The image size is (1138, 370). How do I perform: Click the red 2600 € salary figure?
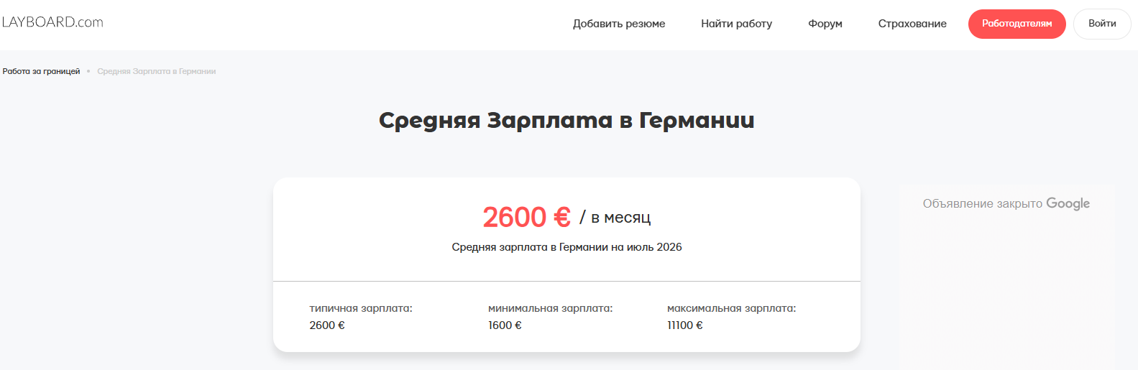pos(526,217)
